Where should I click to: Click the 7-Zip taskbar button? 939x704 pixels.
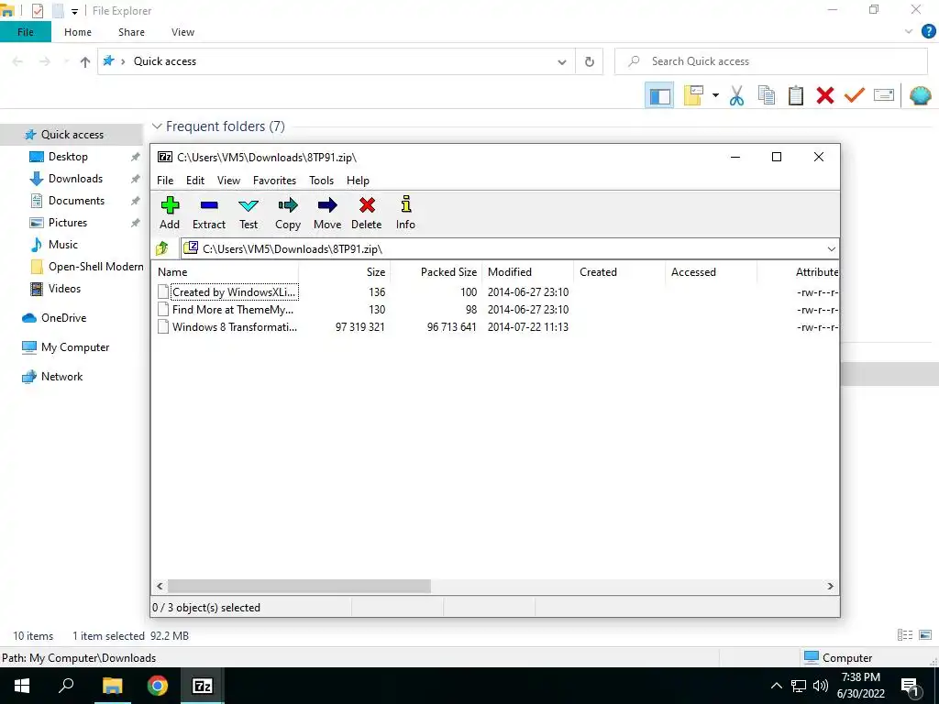point(202,686)
